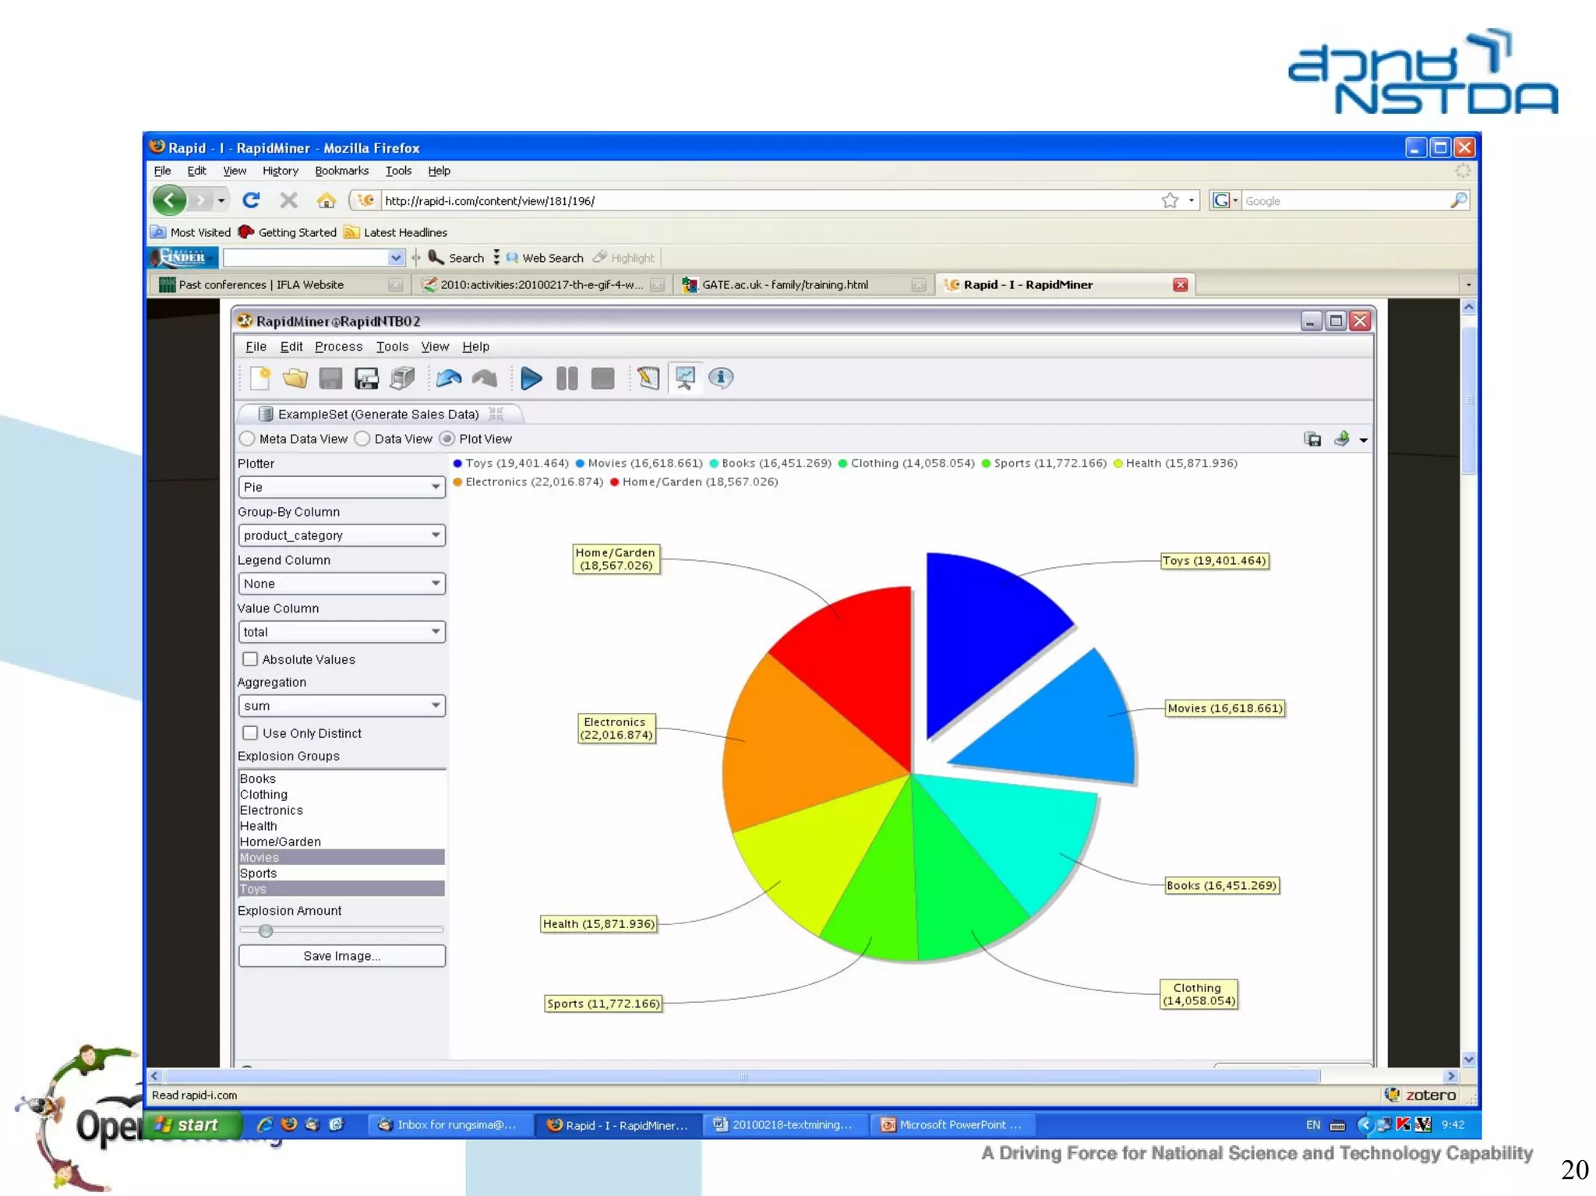Click the Windows start button
The height and width of the screenshot is (1196, 1596).
point(189,1124)
